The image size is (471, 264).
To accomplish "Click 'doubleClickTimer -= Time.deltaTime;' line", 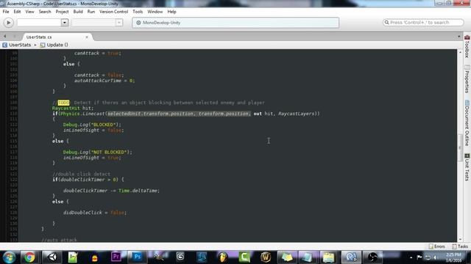I will pos(111,191).
